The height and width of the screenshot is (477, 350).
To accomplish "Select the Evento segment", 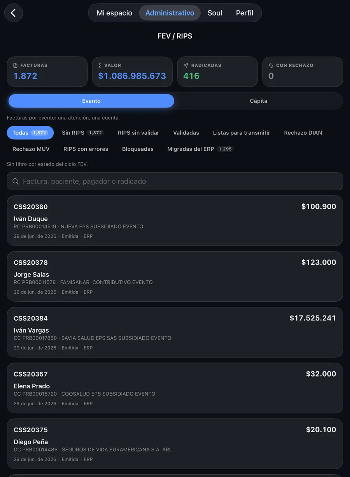I will click(91, 101).
